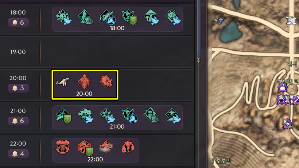Click the red tentacle-faced boss icon

click(x=84, y=82)
